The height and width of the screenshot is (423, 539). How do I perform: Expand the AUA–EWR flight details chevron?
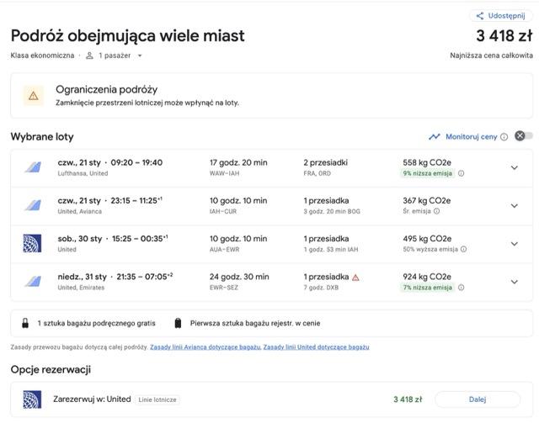tap(515, 244)
